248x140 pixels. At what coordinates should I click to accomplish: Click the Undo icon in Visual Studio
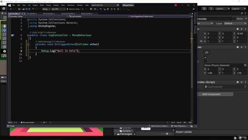click(33, 9)
